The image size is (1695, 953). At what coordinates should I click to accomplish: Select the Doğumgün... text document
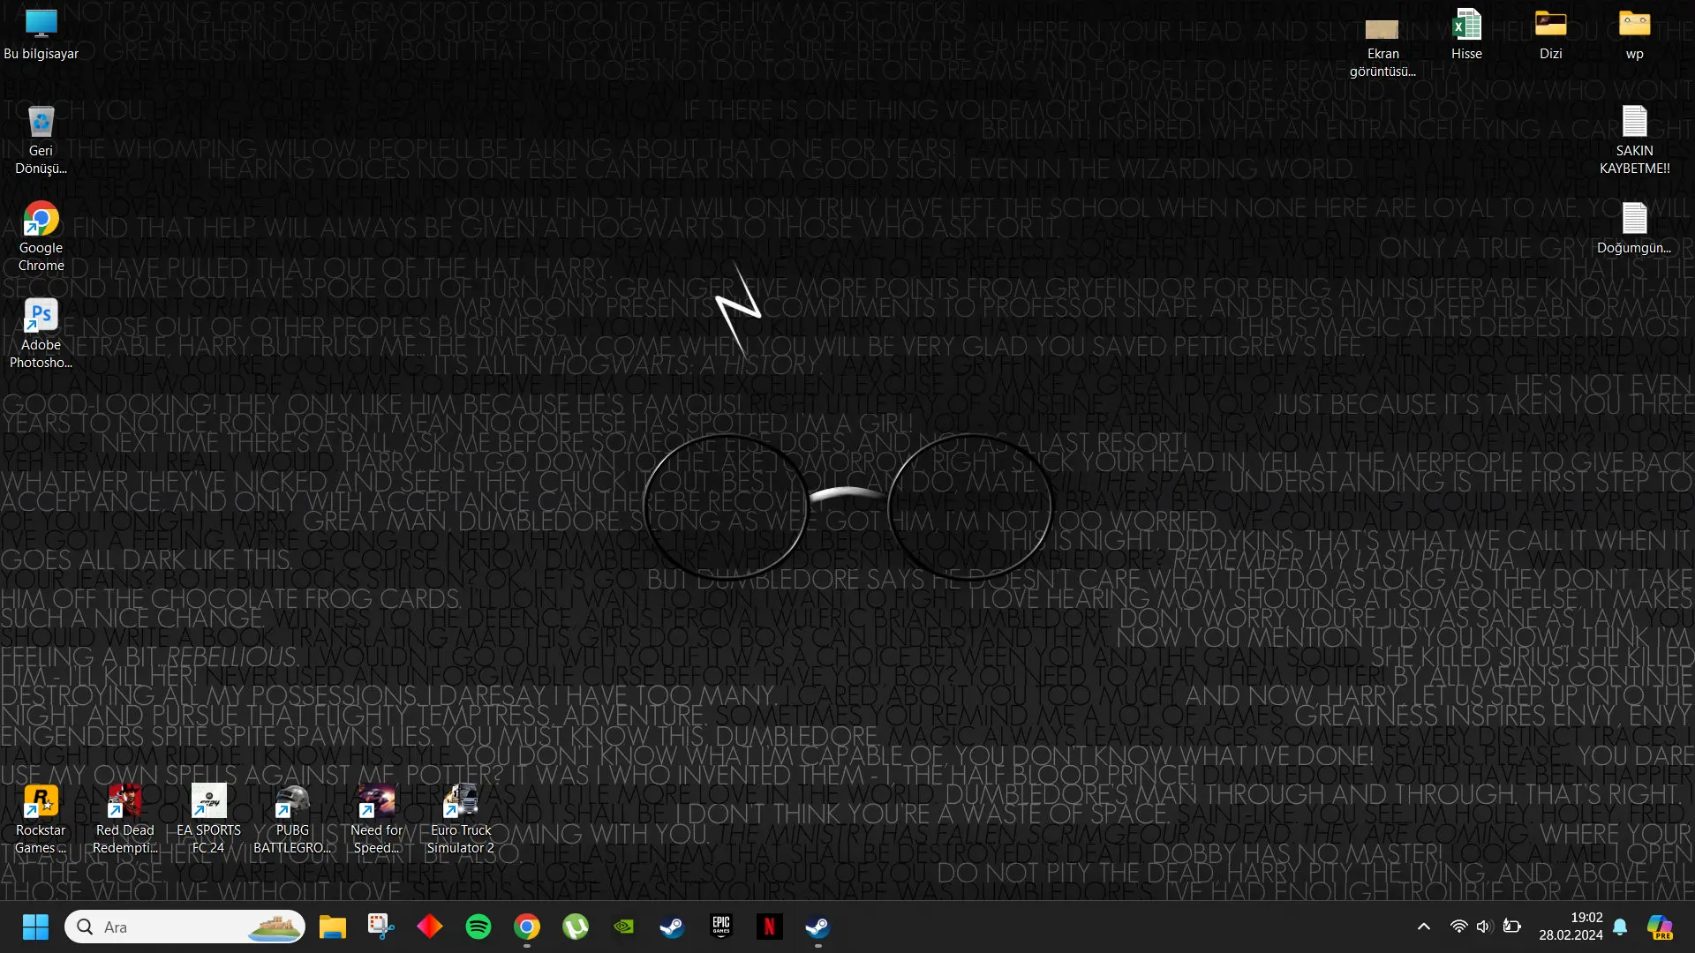(x=1634, y=229)
